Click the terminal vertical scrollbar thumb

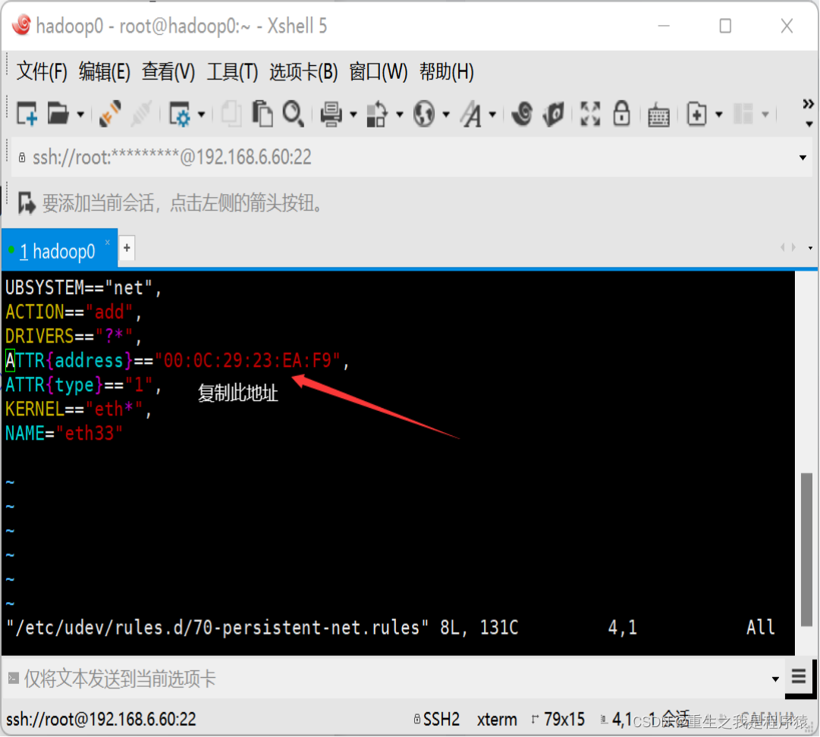point(807,549)
